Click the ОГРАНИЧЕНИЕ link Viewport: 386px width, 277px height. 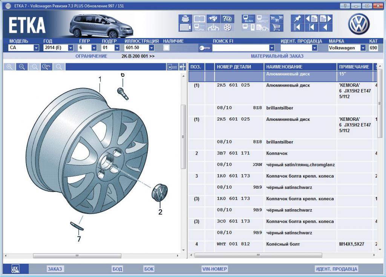click(91, 56)
